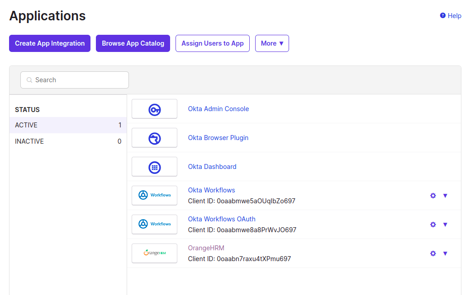
Task: Click the OrangeHRM app logo
Action: coord(155,253)
